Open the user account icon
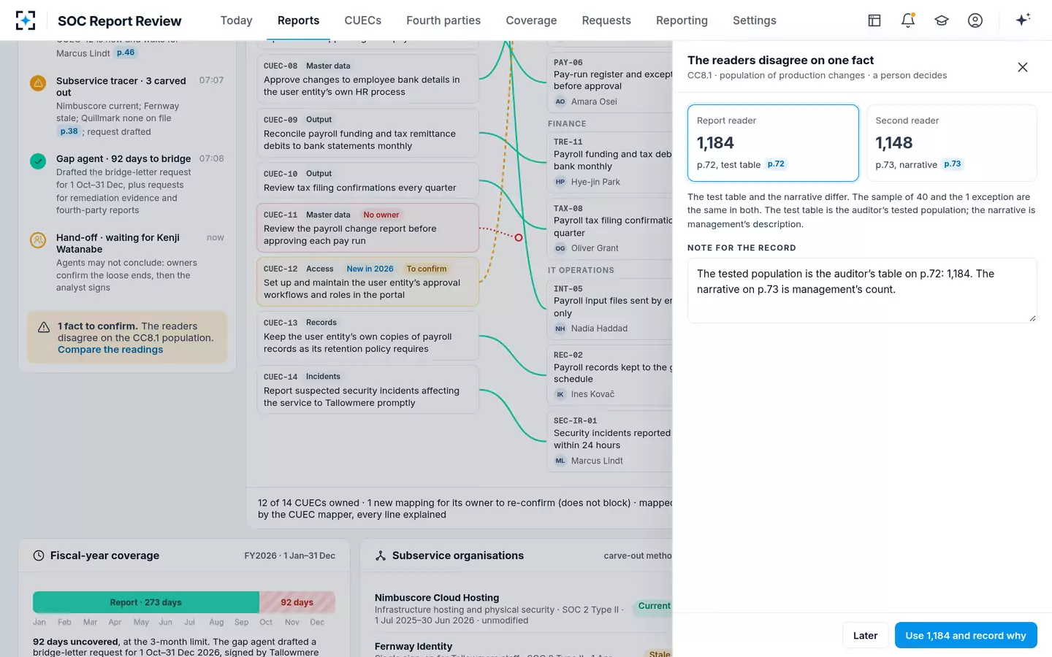1052x657 pixels. click(x=975, y=20)
